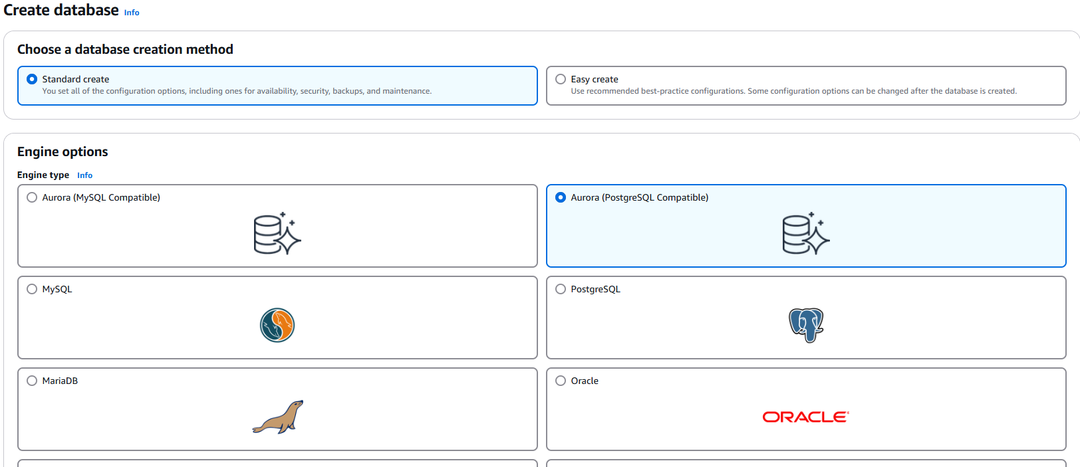Image resolution: width=1080 pixels, height=467 pixels.
Task: Click the MySQL dolphin logo
Action: pos(277,325)
